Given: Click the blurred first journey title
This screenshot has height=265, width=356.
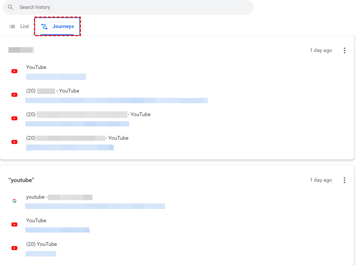Looking at the screenshot, I should coord(21,50).
